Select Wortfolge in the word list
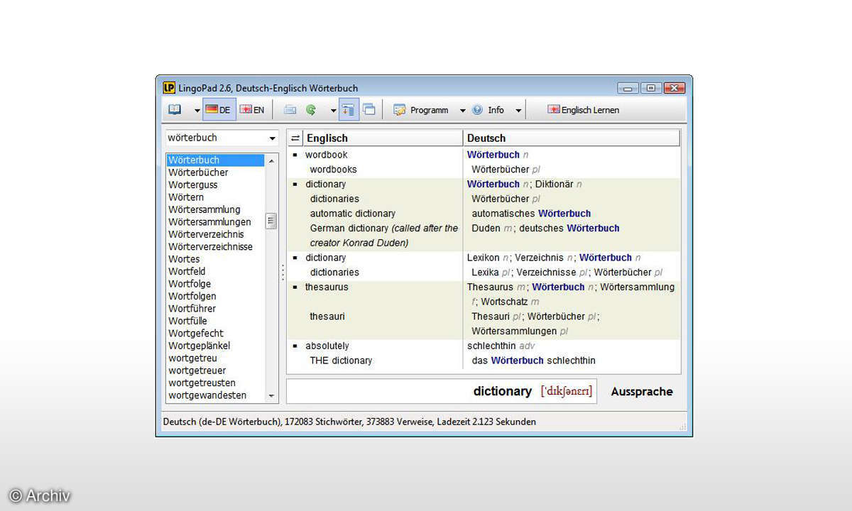Image resolution: width=852 pixels, height=511 pixels. pos(190,284)
